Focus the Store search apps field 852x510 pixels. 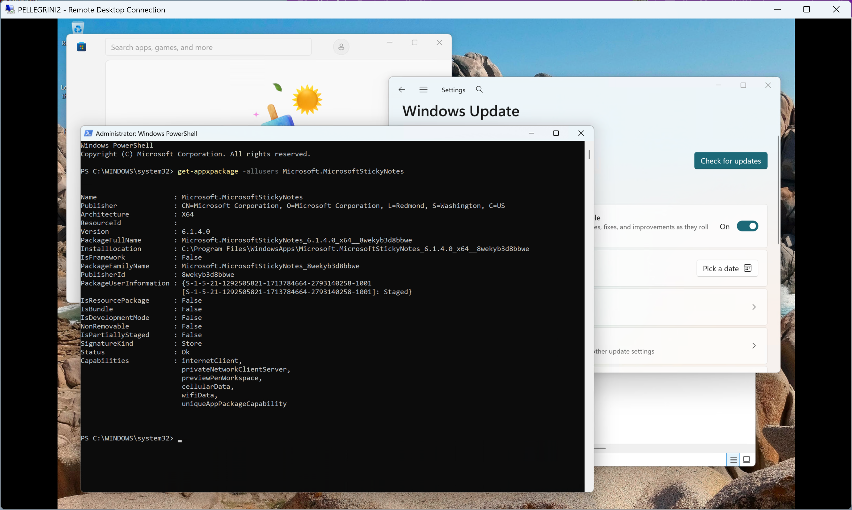208,47
